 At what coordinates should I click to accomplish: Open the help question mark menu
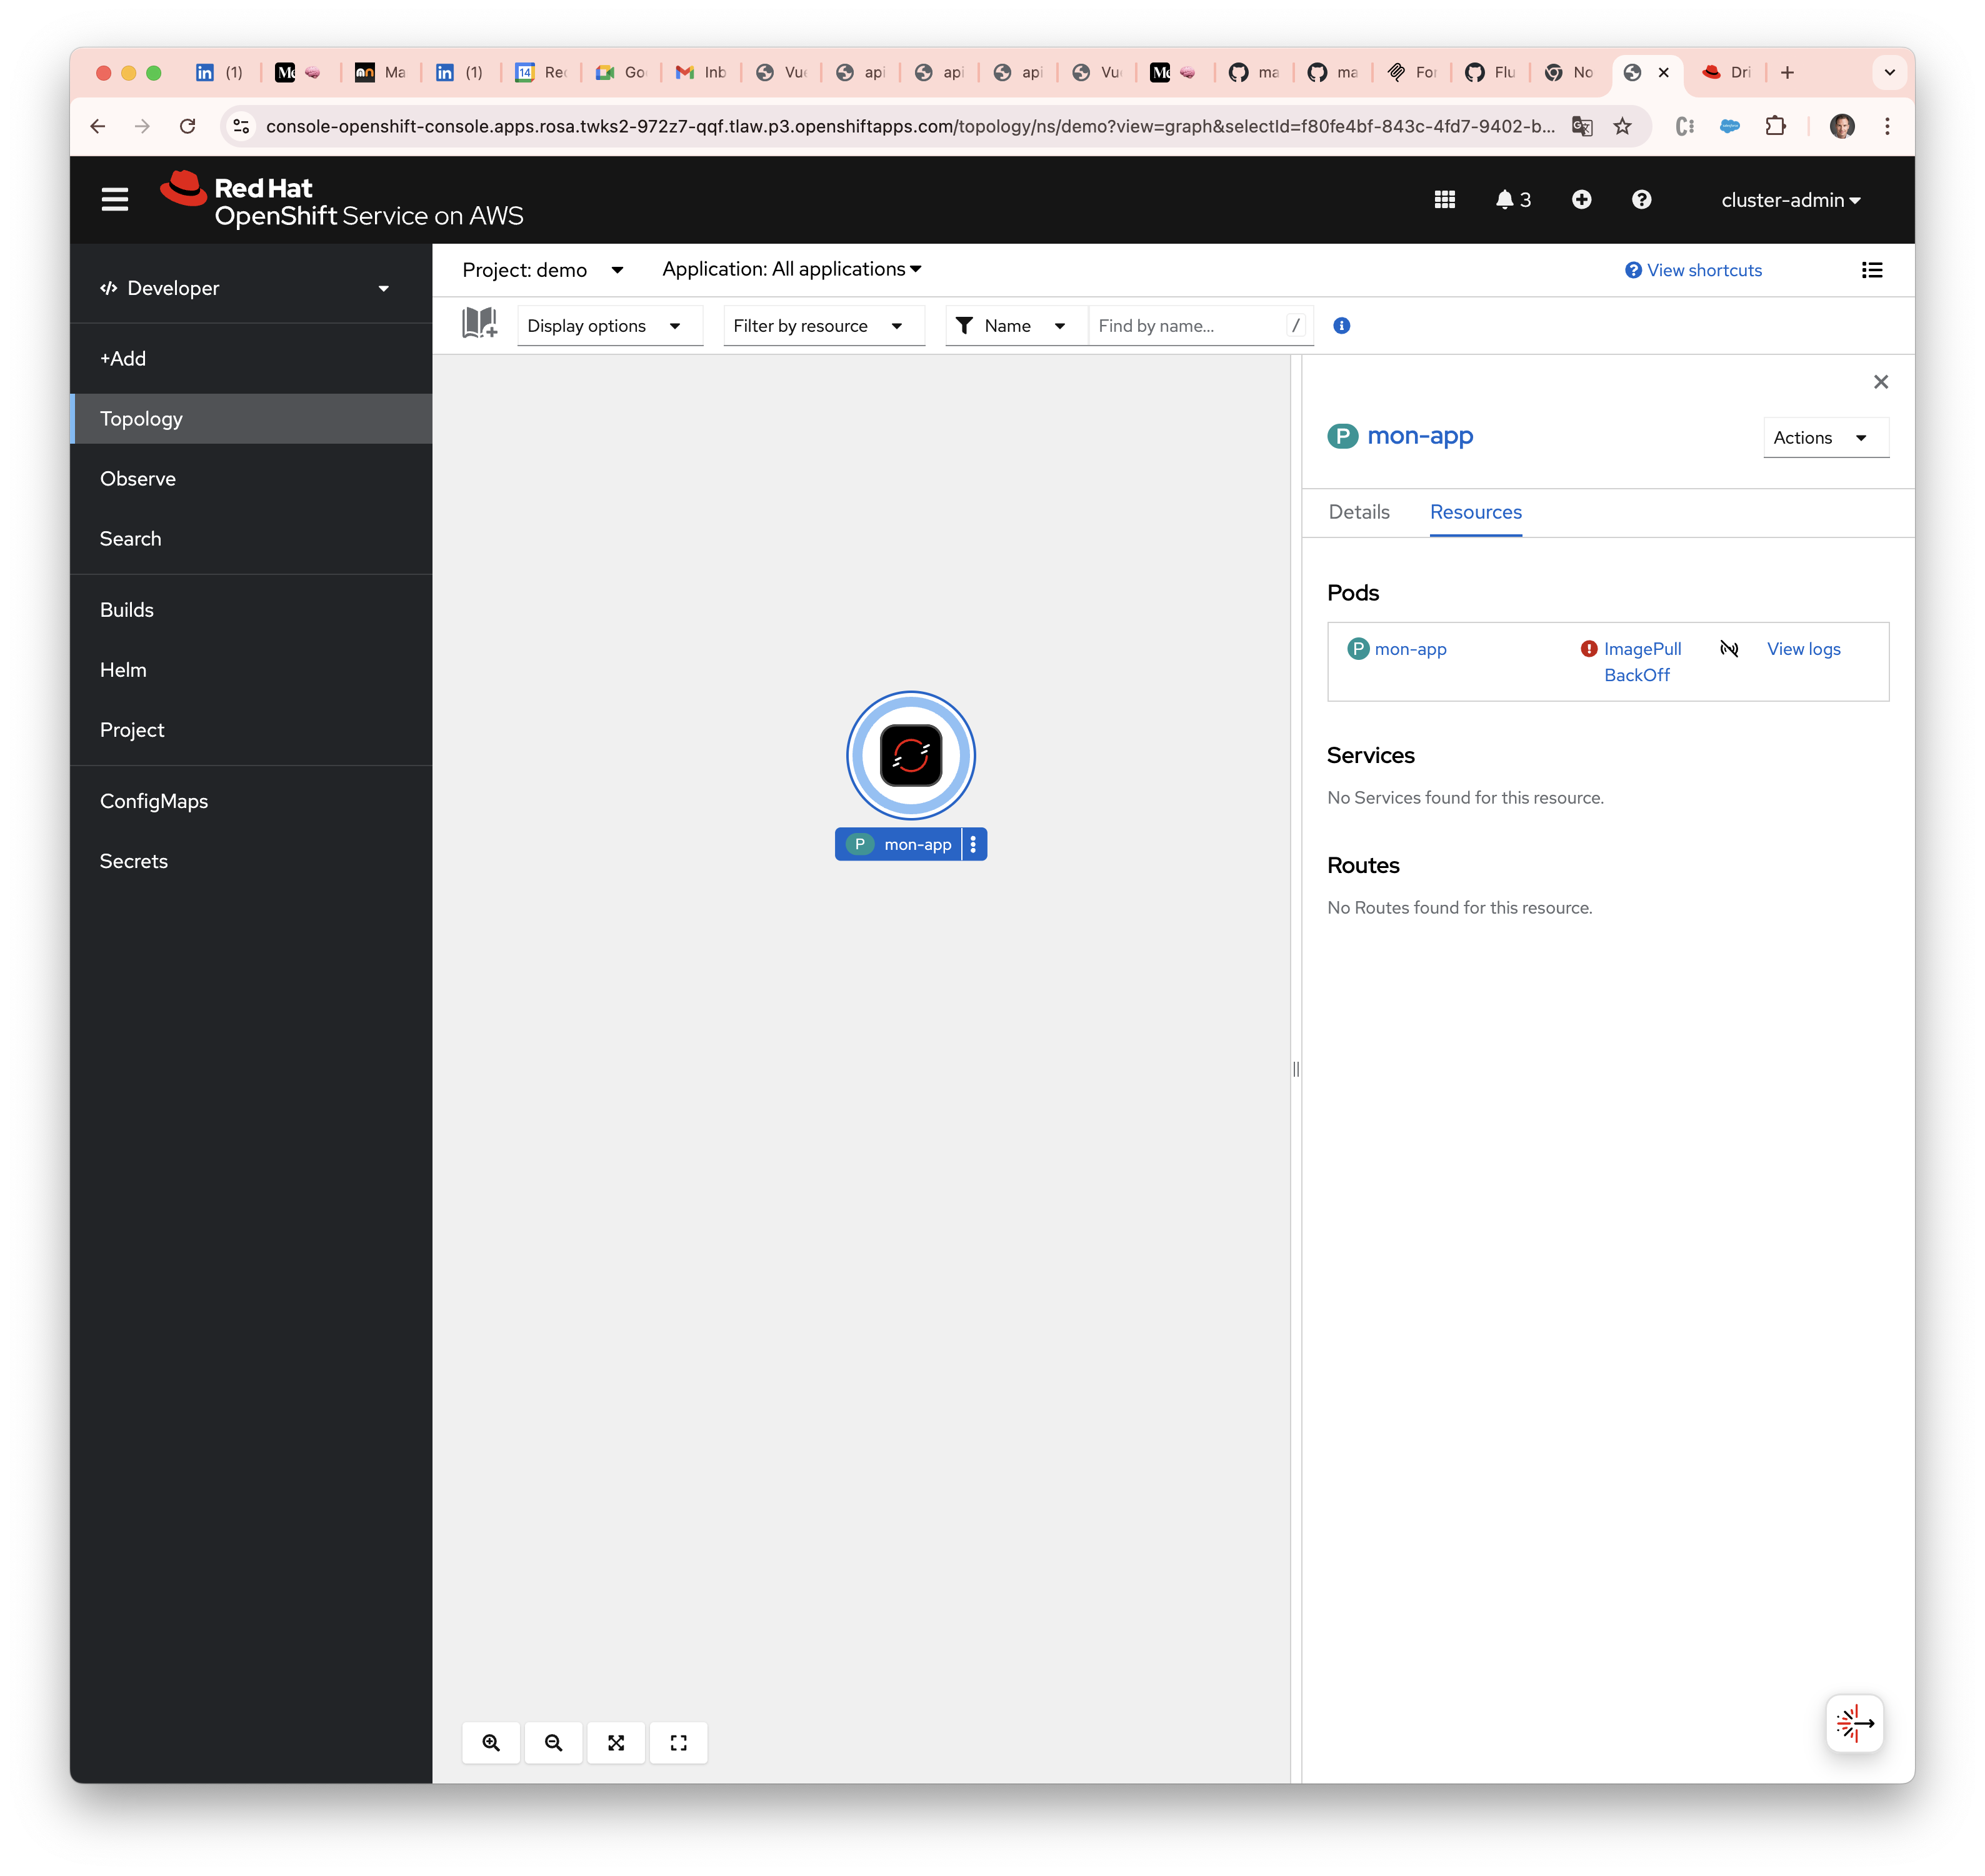pyautogui.click(x=1641, y=200)
